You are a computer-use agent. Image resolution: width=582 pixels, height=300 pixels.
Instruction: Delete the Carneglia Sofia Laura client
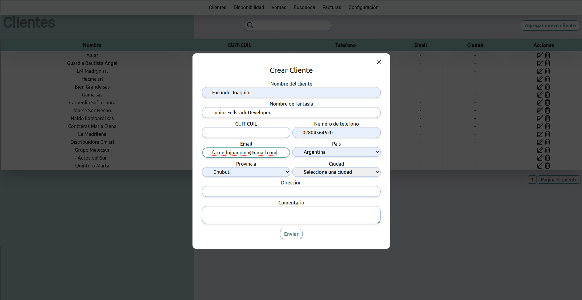[547, 103]
